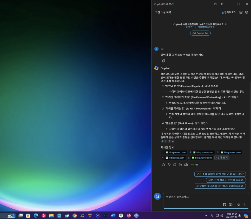The width and height of the screenshot is (251, 219).
Task: Click citation number 1 below the answer
Action: [x=162, y=141]
